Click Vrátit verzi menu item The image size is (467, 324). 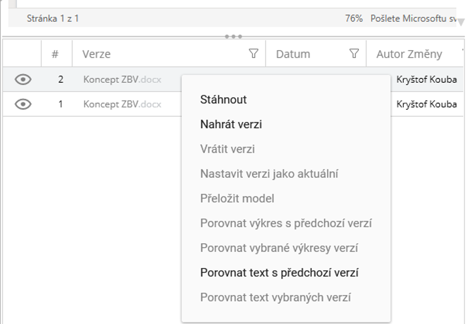coord(227,149)
